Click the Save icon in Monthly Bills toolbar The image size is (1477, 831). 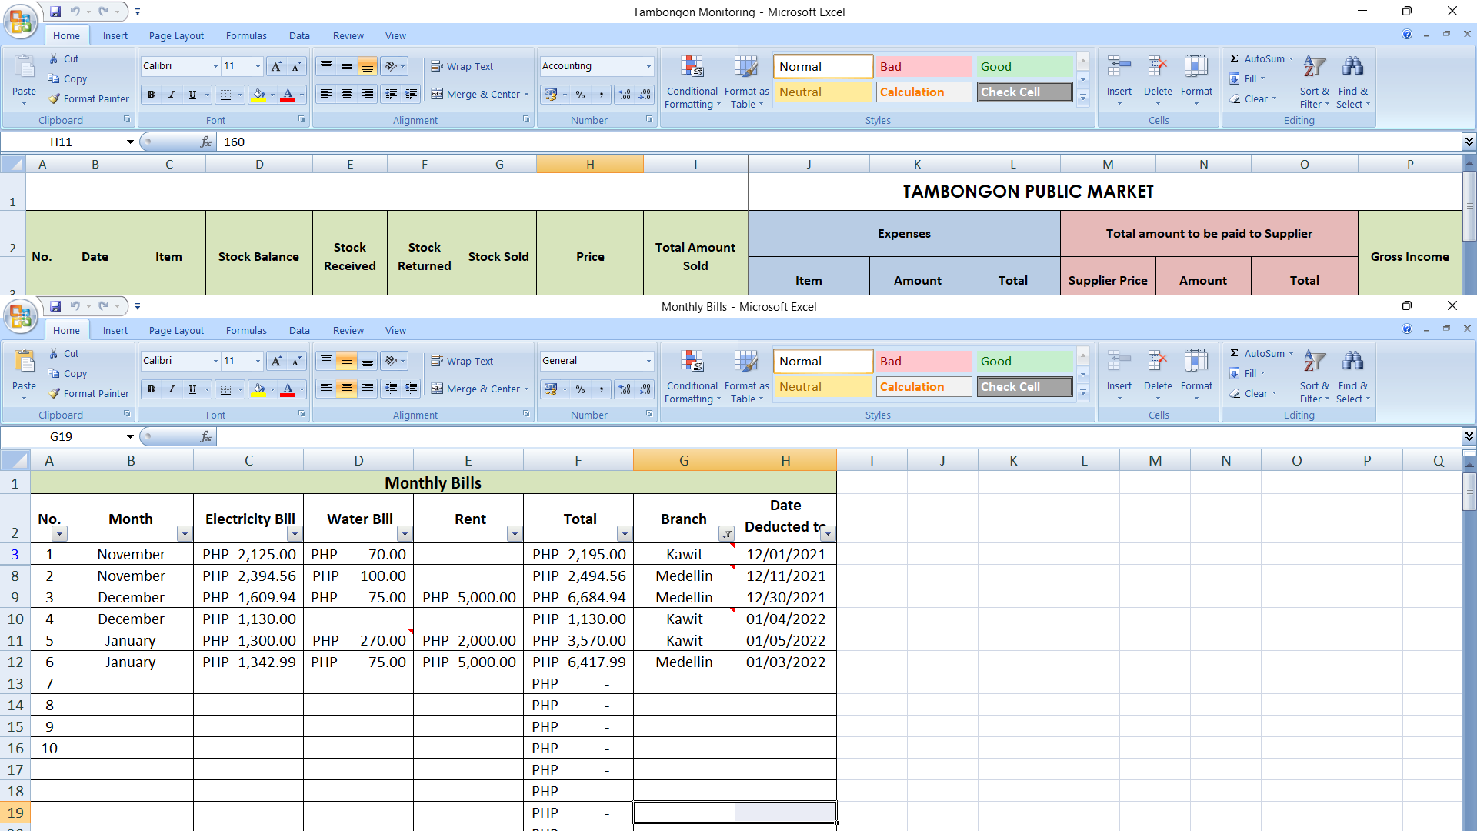55,306
